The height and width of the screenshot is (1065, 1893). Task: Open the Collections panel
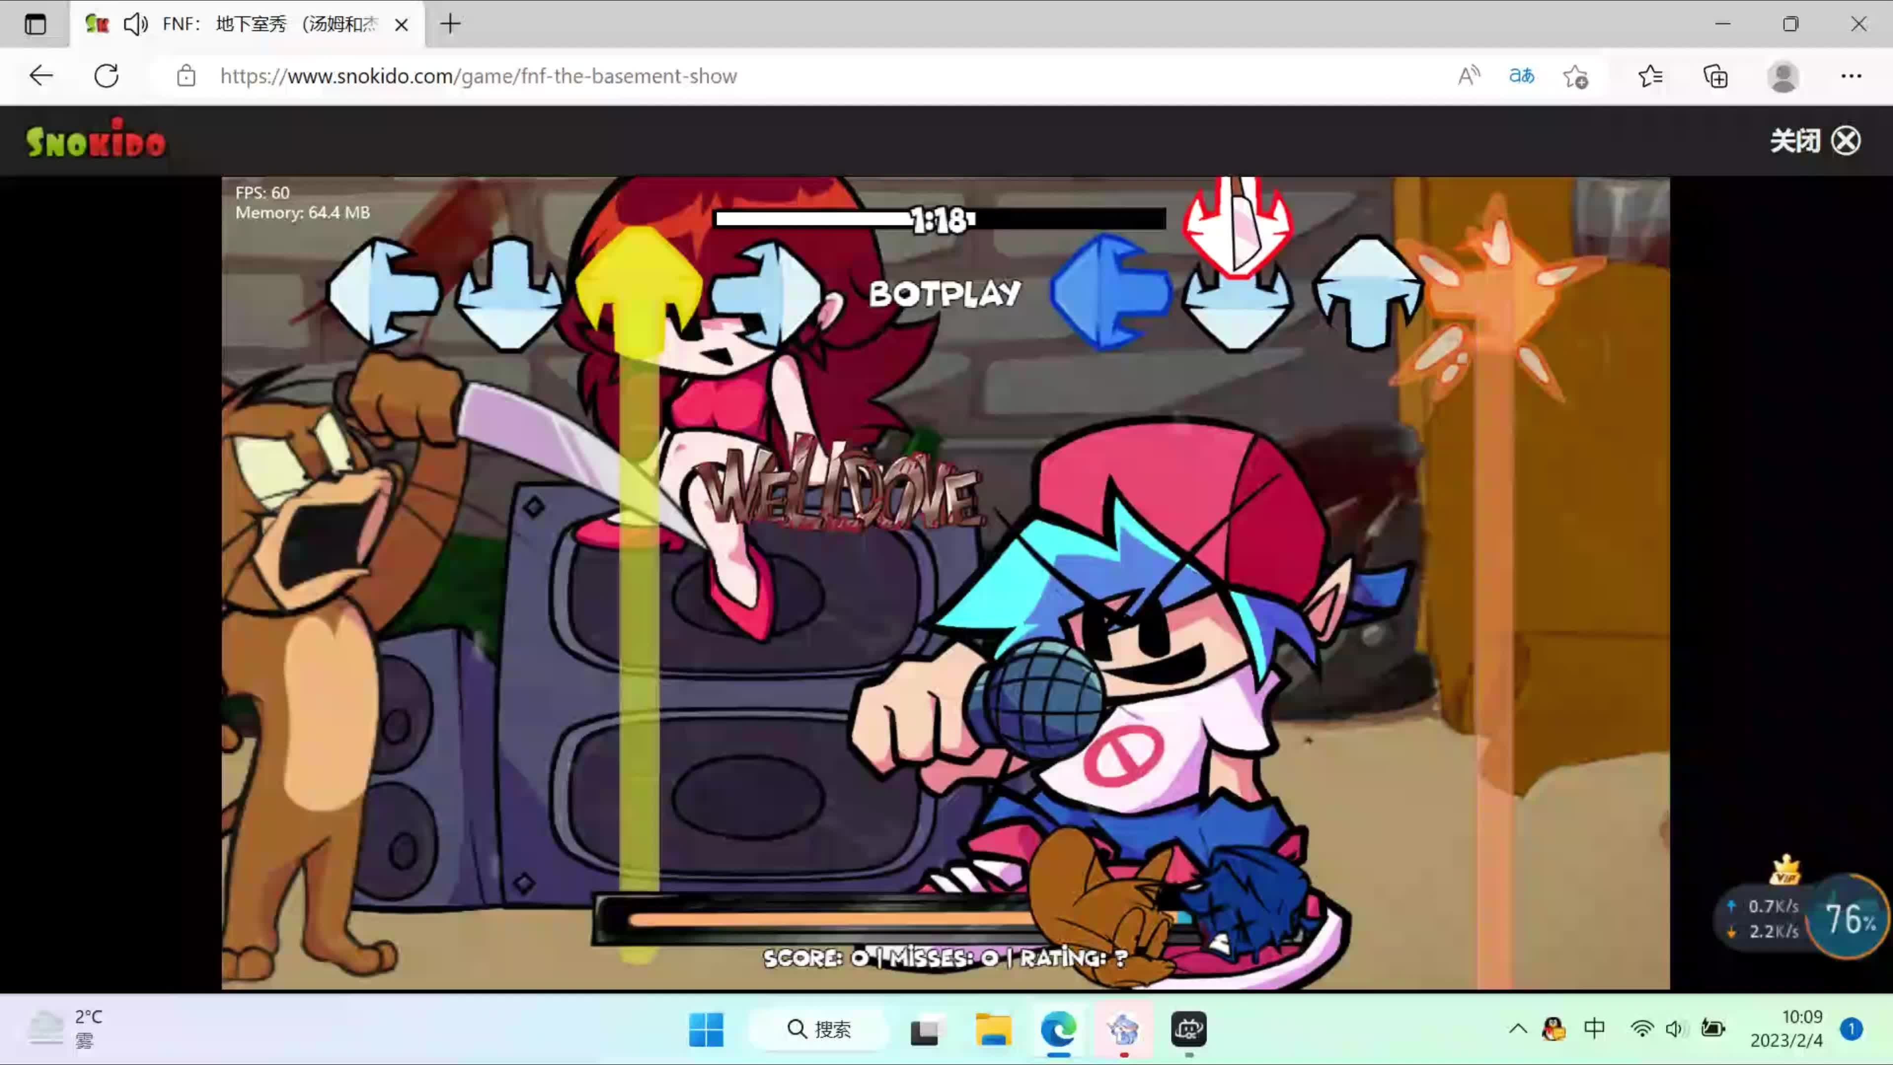(x=1716, y=76)
